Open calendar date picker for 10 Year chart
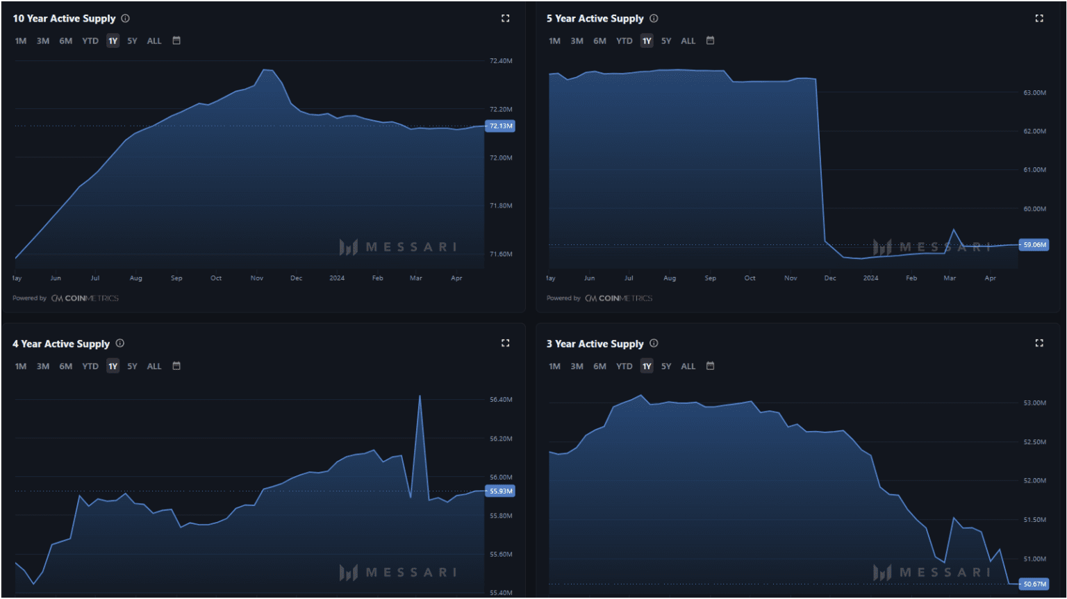1067x599 pixels. 176,41
